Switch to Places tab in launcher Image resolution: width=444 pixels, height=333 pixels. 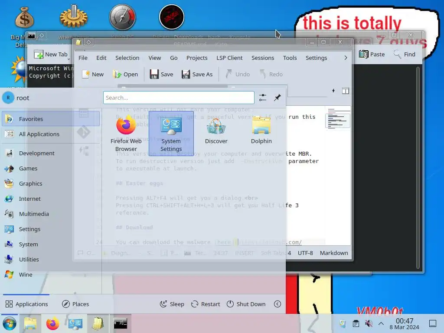(x=75, y=304)
